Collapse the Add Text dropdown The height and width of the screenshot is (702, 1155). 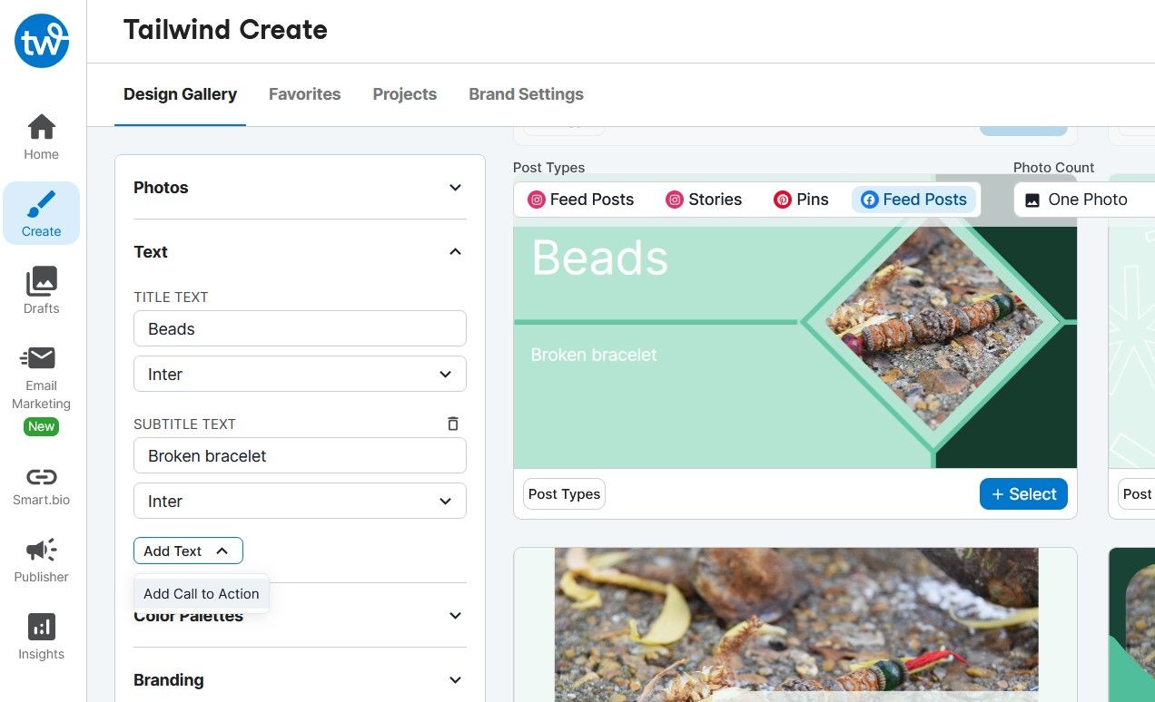pos(188,551)
